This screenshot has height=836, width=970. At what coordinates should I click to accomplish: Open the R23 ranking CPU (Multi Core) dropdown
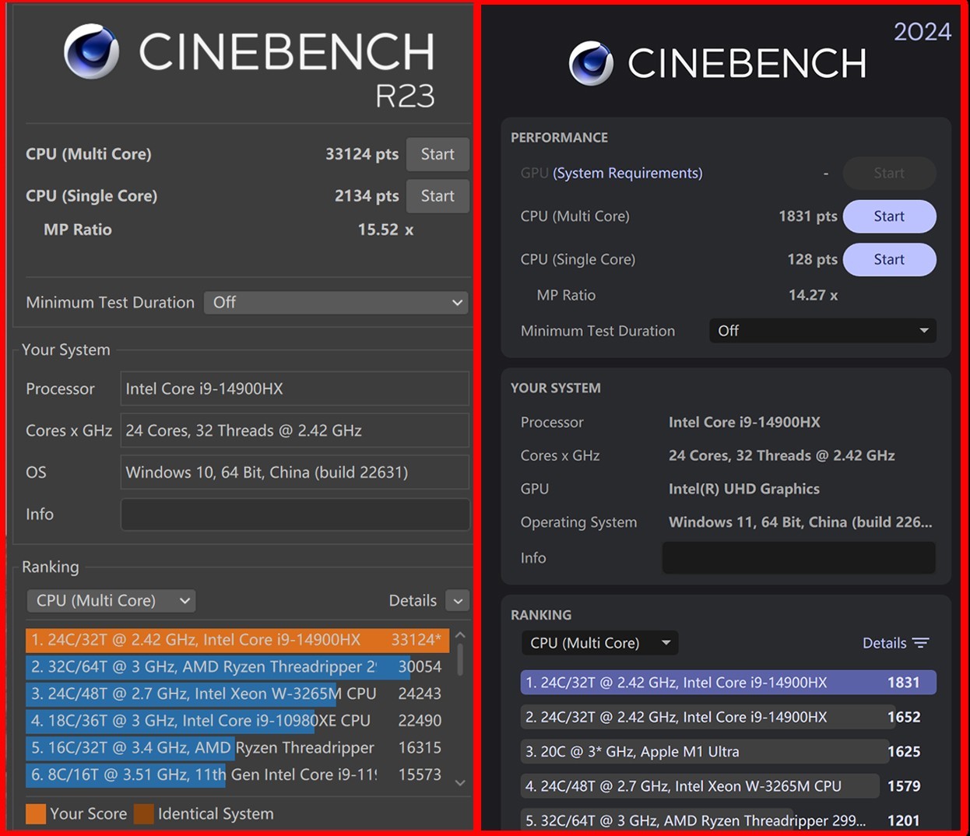pyautogui.click(x=111, y=600)
